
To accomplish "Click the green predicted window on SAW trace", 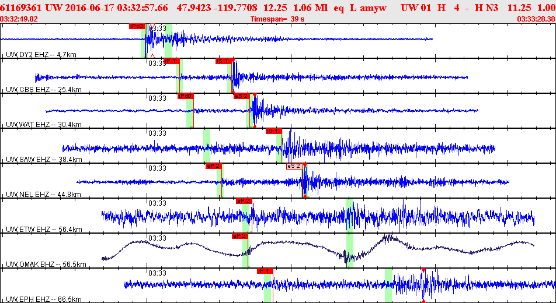I will point(207,146).
